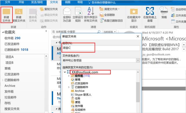Select the 文件夹 (Folder) ribbon tab
Screen dimensions: 186x113
[x=54, y=2]
